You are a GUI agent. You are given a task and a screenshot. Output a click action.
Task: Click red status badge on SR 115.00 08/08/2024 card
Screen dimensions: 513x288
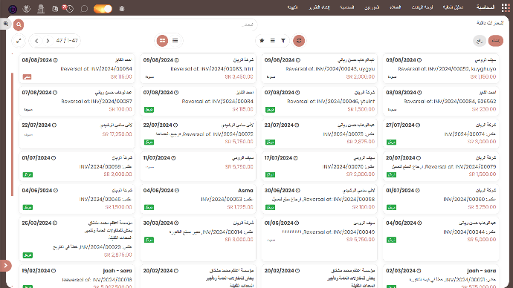pos(28,77)
